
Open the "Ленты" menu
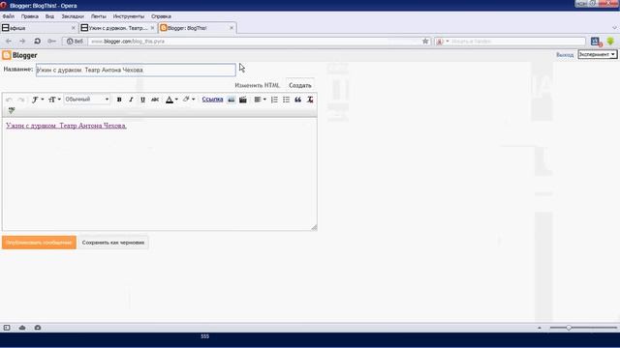[99, 16]
